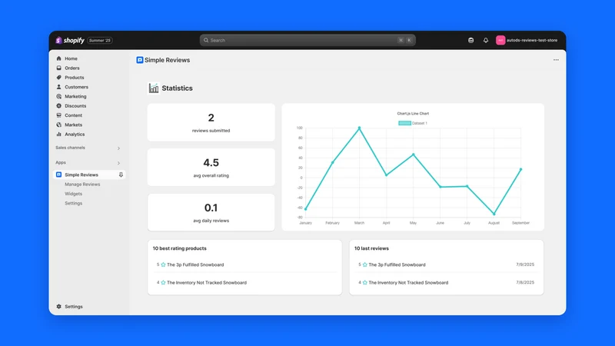Click the "10 best rating products" heading
The height and width of the screenshot is (346, 615).
point(180,248)
